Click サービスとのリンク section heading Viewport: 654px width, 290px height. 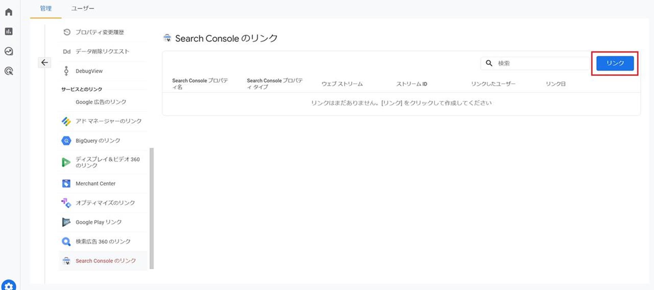tap(82, 89)
